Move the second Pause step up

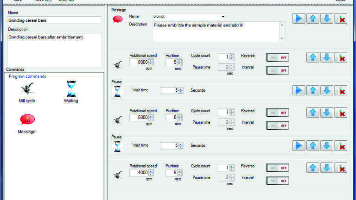pyautogui.click(x=312, y=145)
